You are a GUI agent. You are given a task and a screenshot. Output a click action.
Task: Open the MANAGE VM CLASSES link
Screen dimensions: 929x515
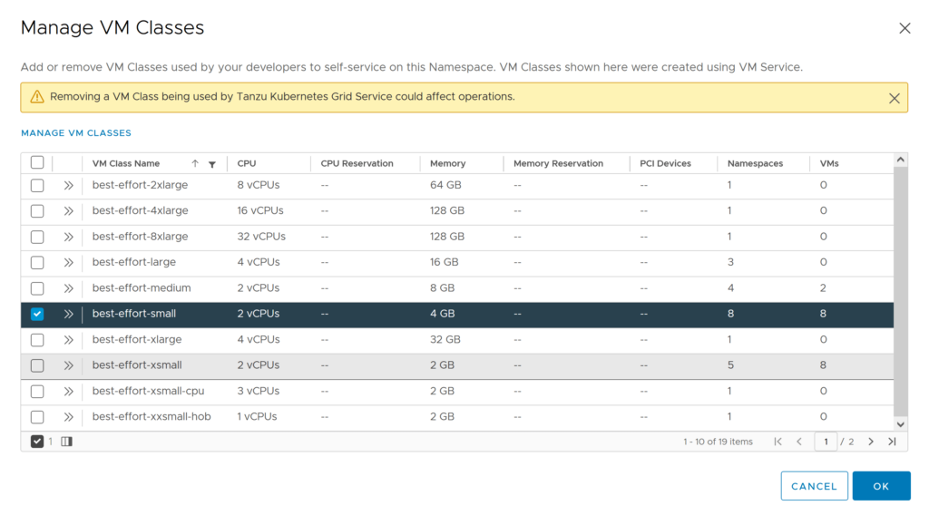[76, 133]
